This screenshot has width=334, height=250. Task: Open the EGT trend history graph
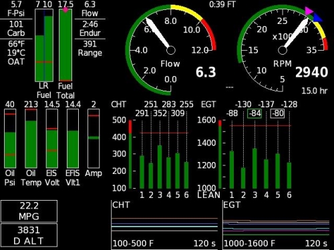(276, 225)
